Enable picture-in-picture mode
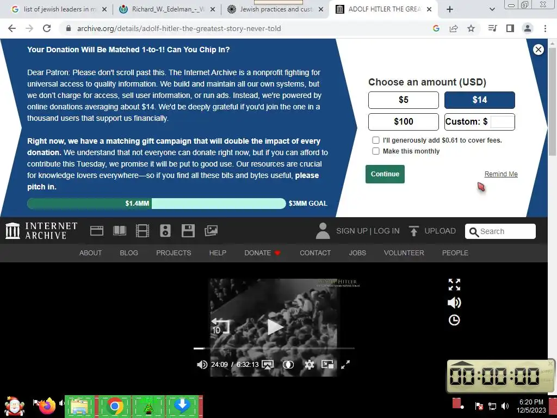The height and width of the screenshot is (418, 557). pyautogui.click(x=327, y=364)
